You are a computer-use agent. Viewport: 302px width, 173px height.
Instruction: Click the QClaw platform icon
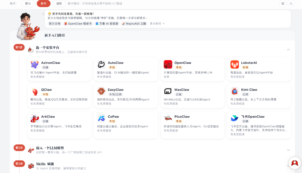tap(35, 92)
